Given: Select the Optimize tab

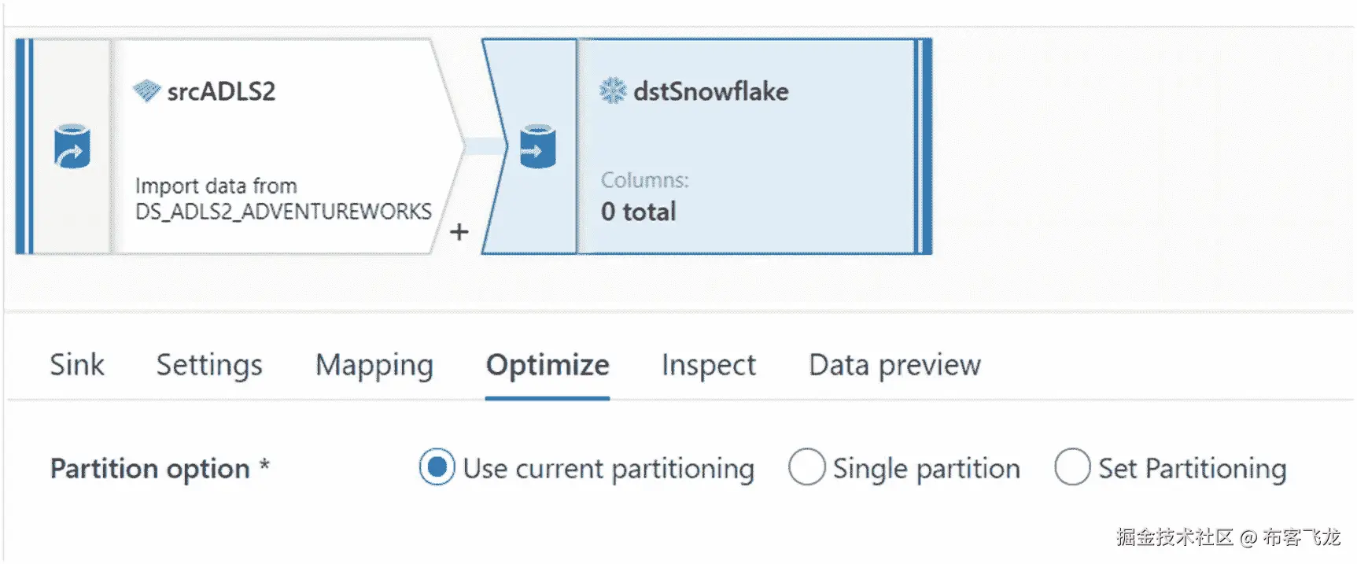Looking at the screenshot, I should 548,366.
